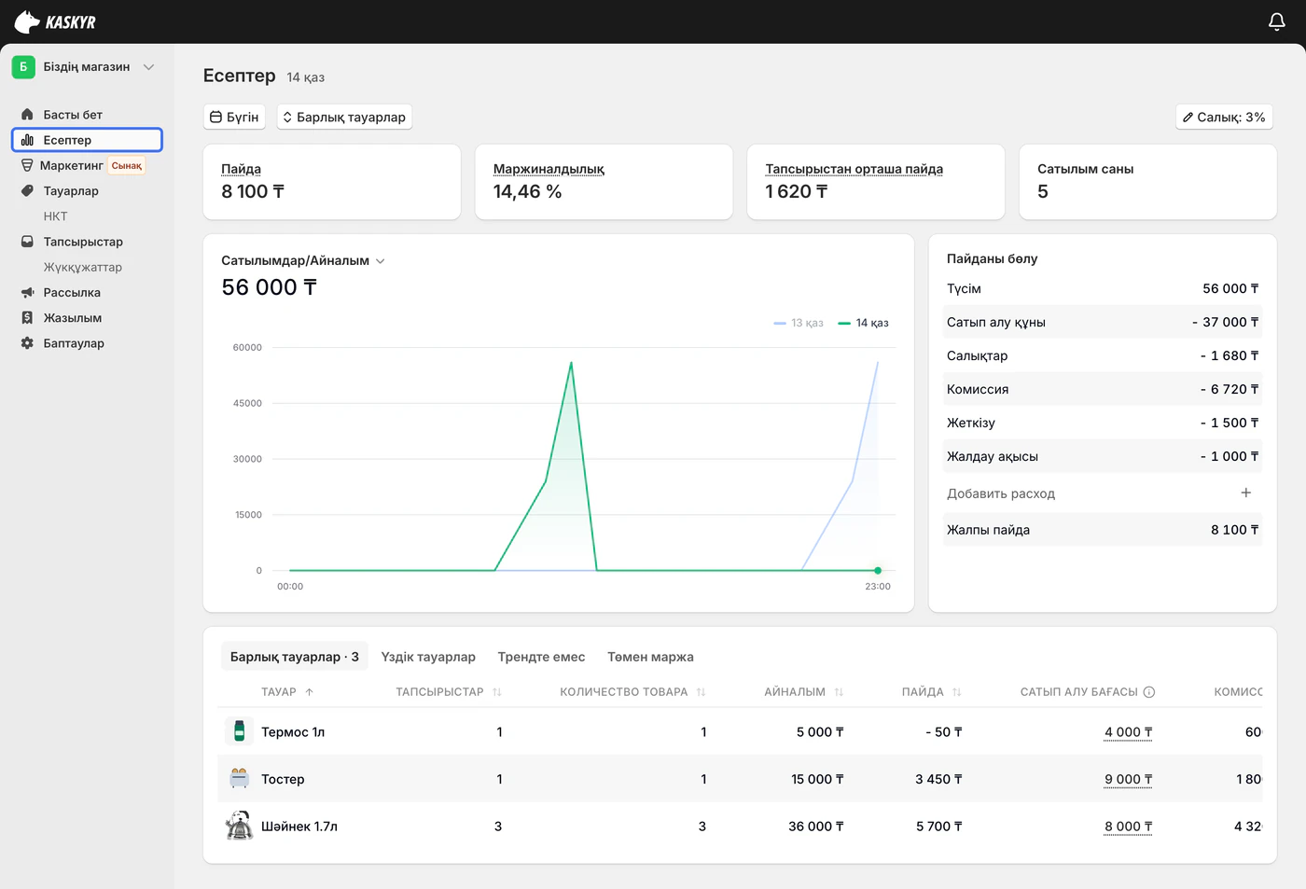Click the info icon beside Сатып алу бағасы

pos(1149,692)
